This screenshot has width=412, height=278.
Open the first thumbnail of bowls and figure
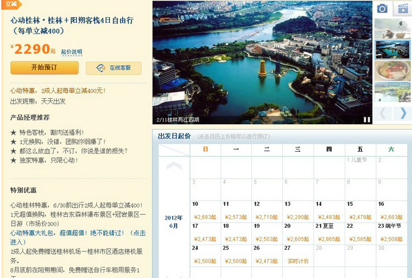pyautogui.click(x=393, y=30)
